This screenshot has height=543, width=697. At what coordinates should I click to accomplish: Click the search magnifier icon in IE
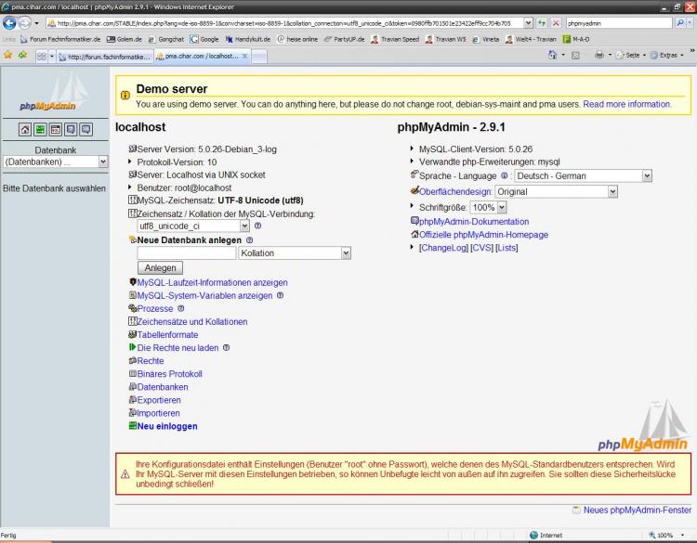679,22
